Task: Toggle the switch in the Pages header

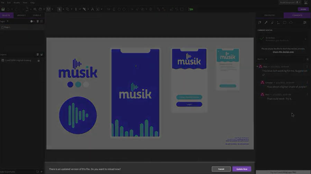Action: 32,21
